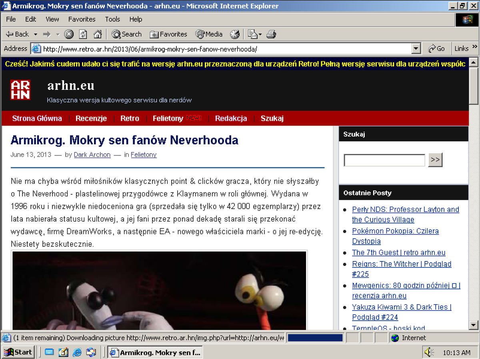Click the 10:13 AM tray clock
The image size is (480, 359).
coord(456,353)
